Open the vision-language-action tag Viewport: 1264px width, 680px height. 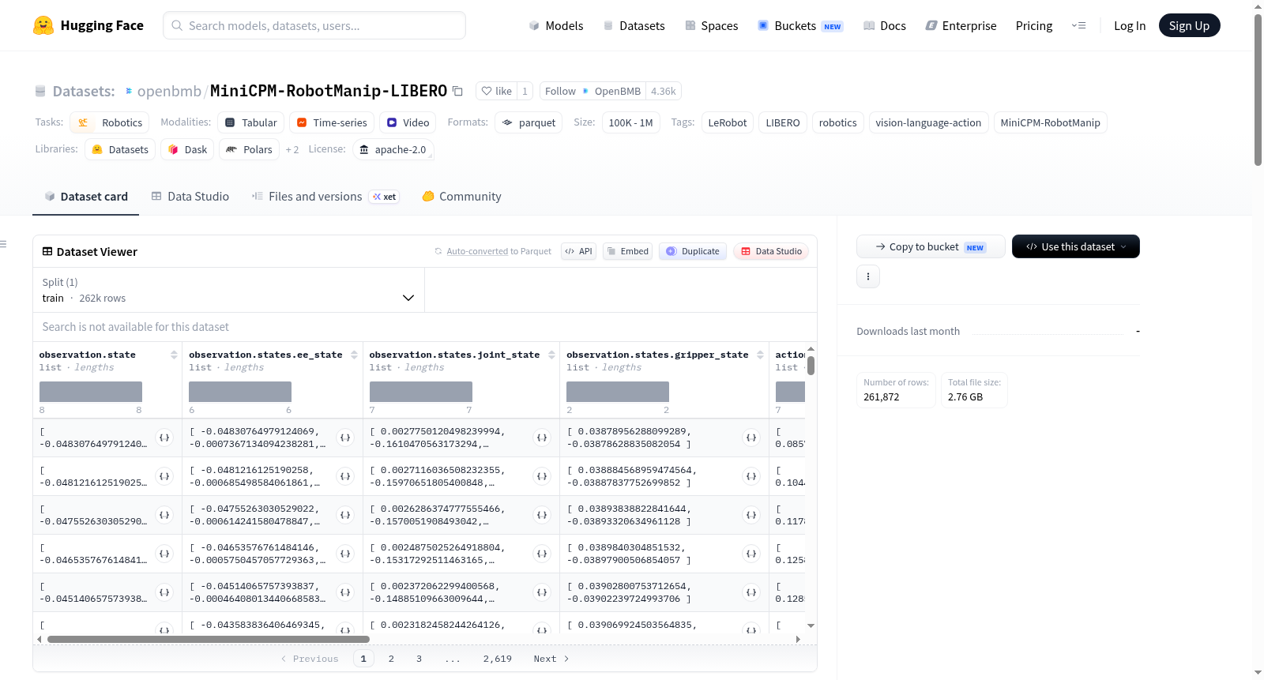928,122
